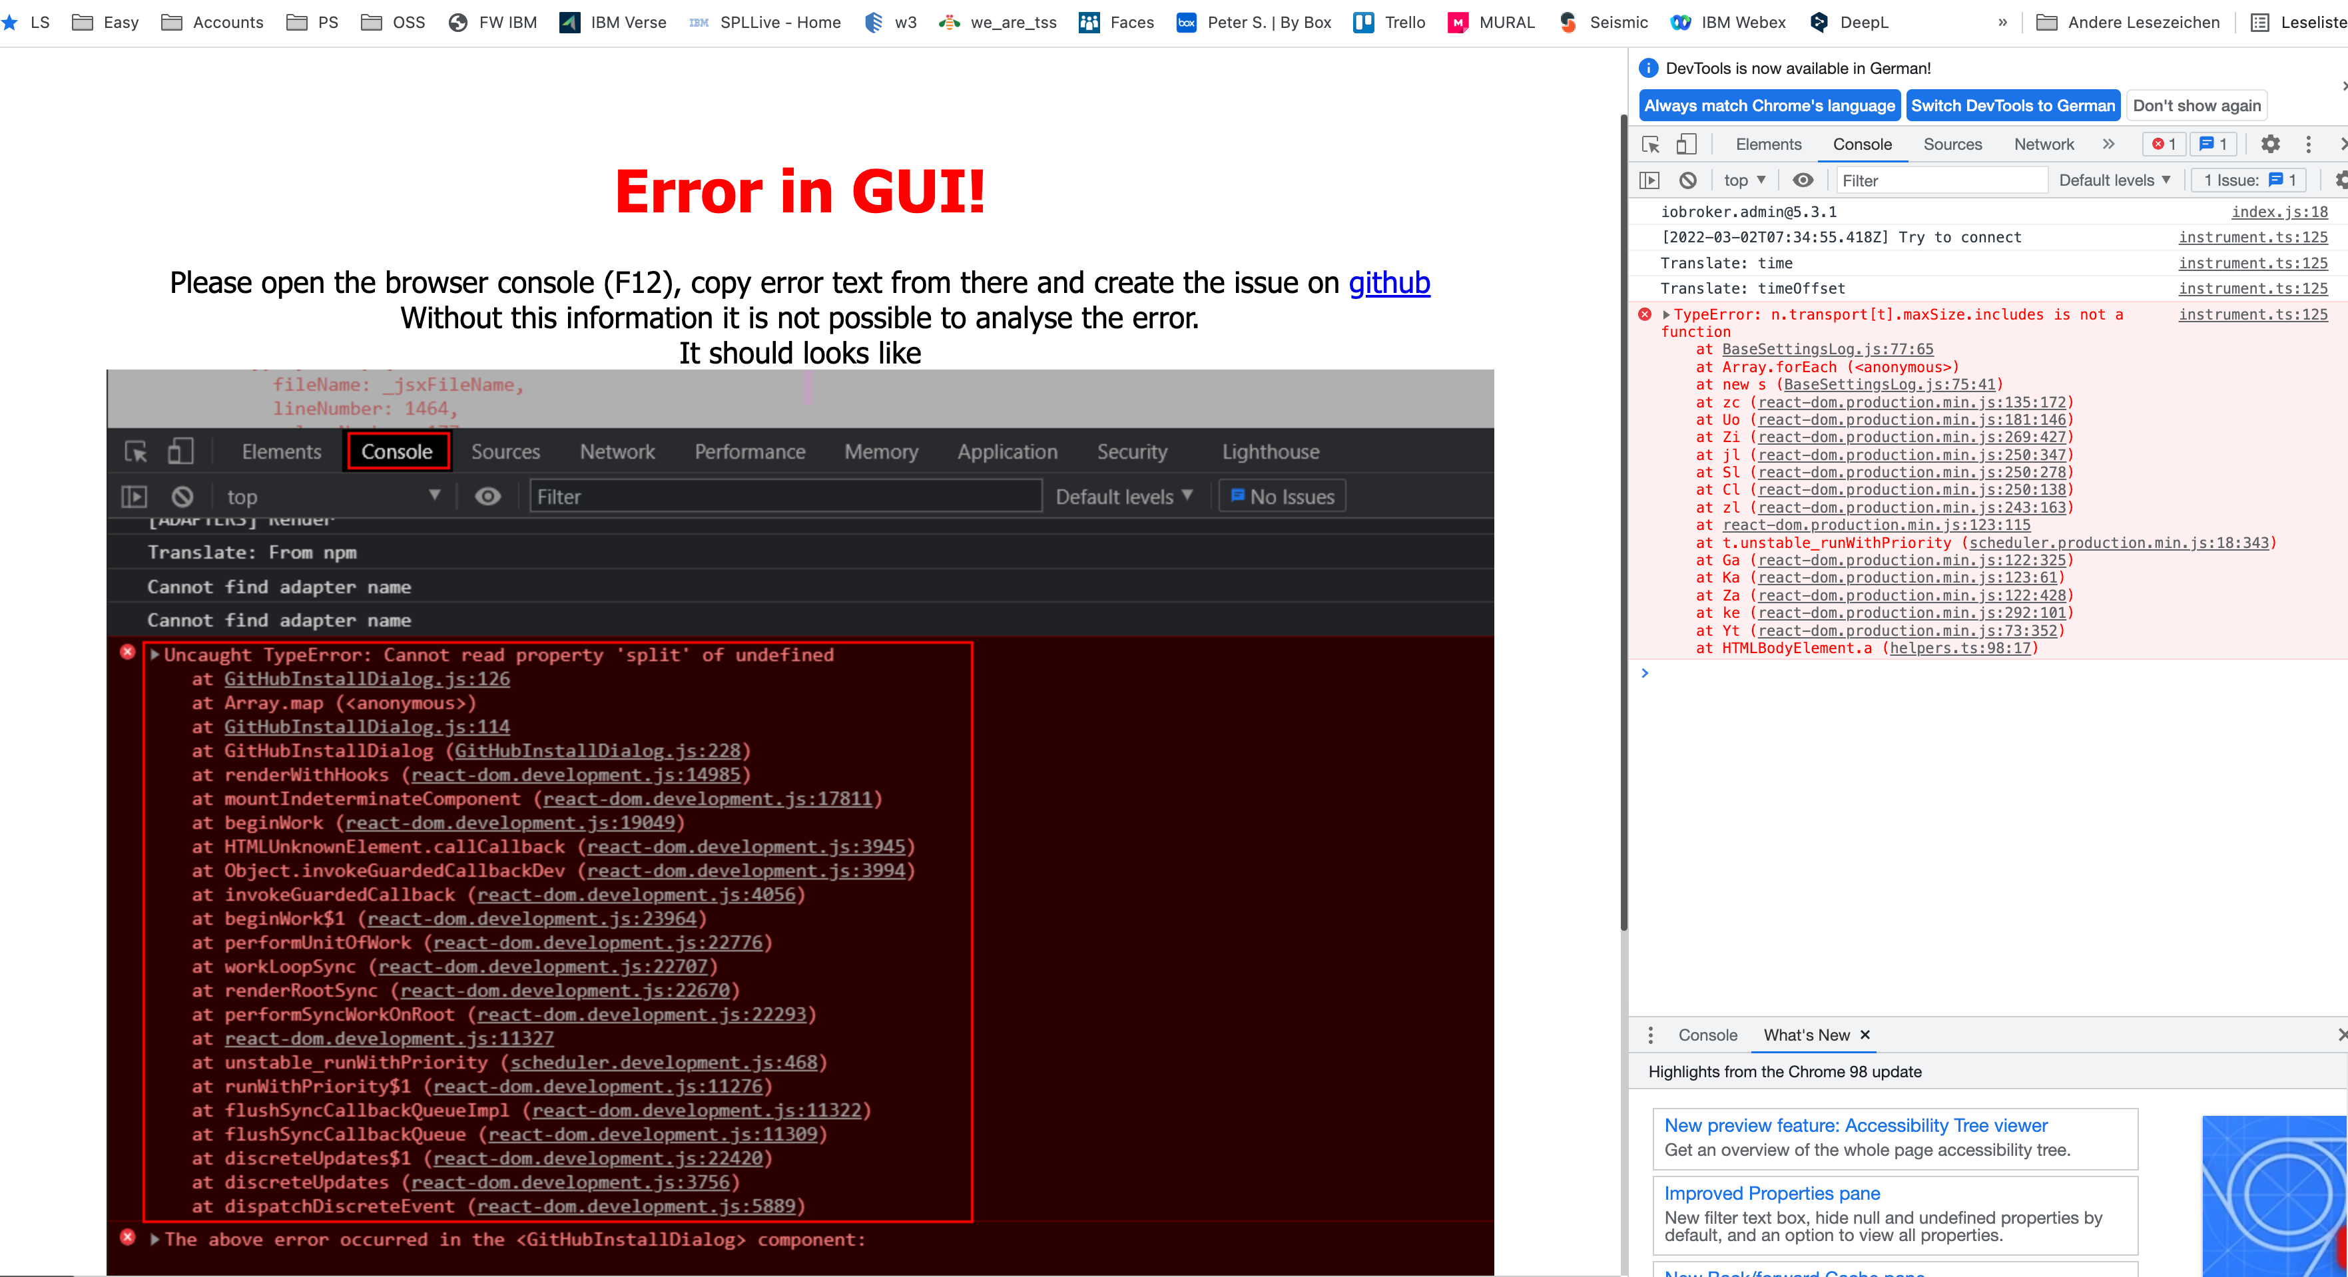Select the Inspect element picker tool

[1650, 144]
